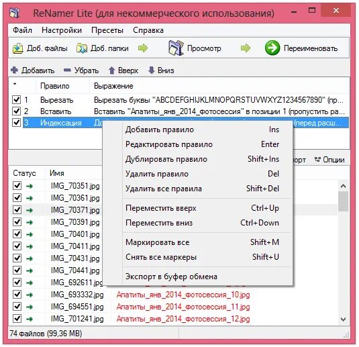Select file name IMG_70391.jpg
This screenshot has height=347, width=359.
(x=75, y=222)
